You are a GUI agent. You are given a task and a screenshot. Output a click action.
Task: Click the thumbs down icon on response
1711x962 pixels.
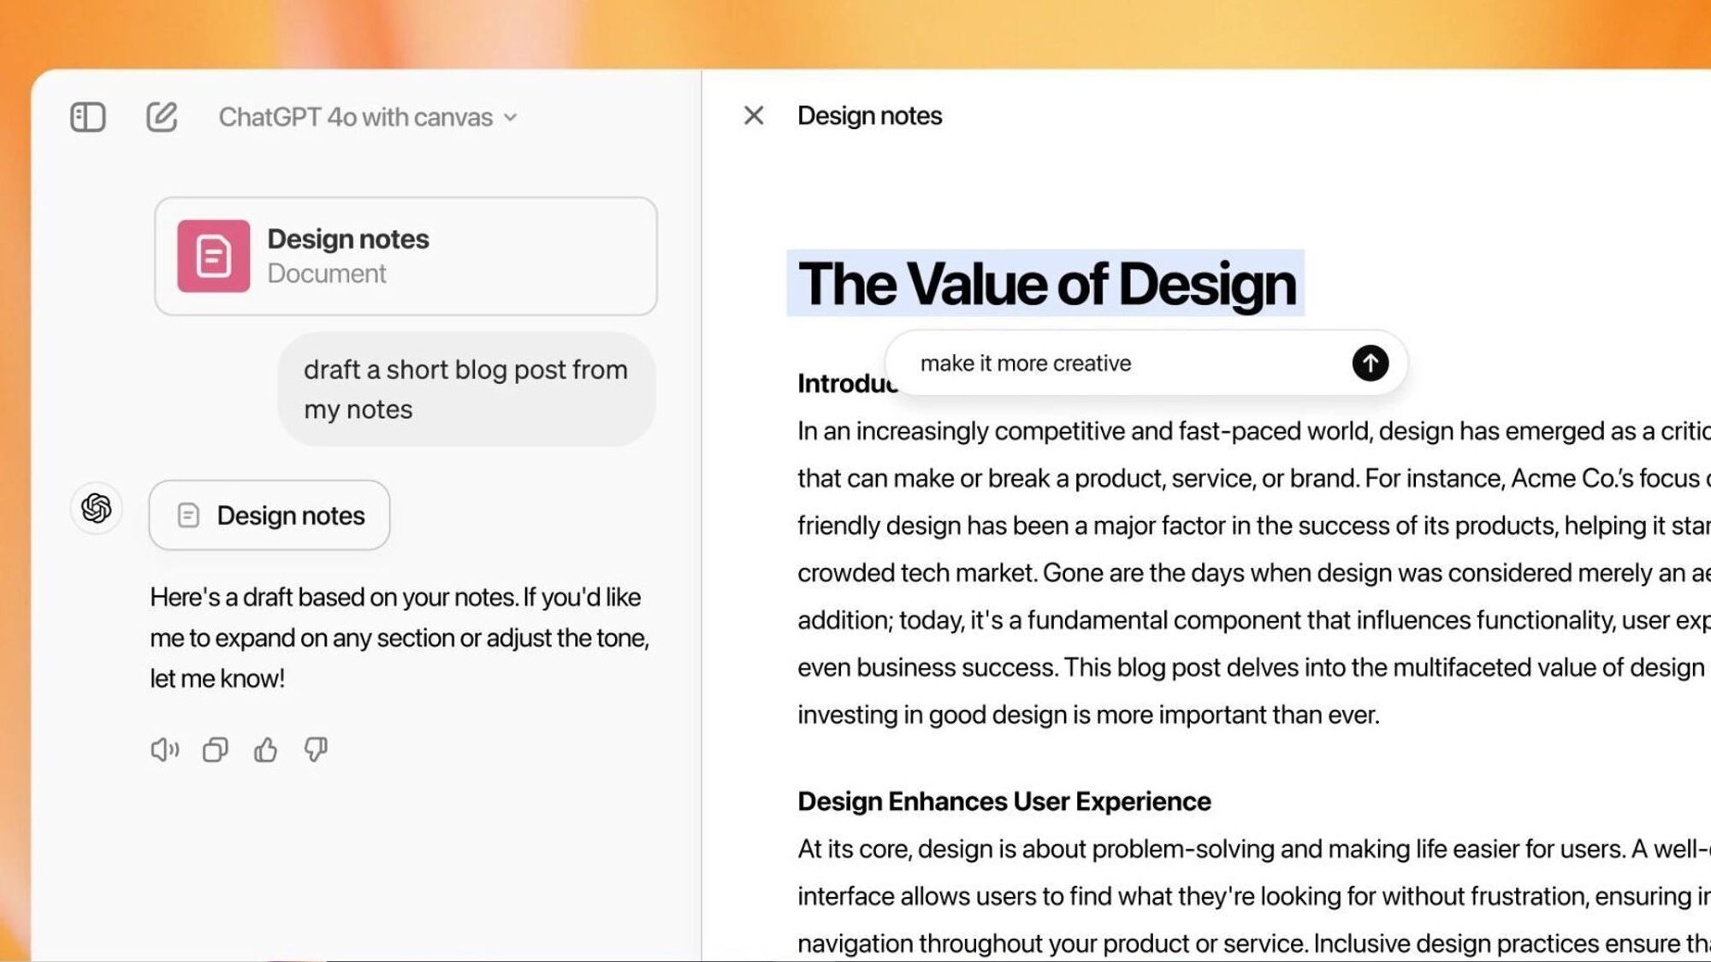[317, 749]
